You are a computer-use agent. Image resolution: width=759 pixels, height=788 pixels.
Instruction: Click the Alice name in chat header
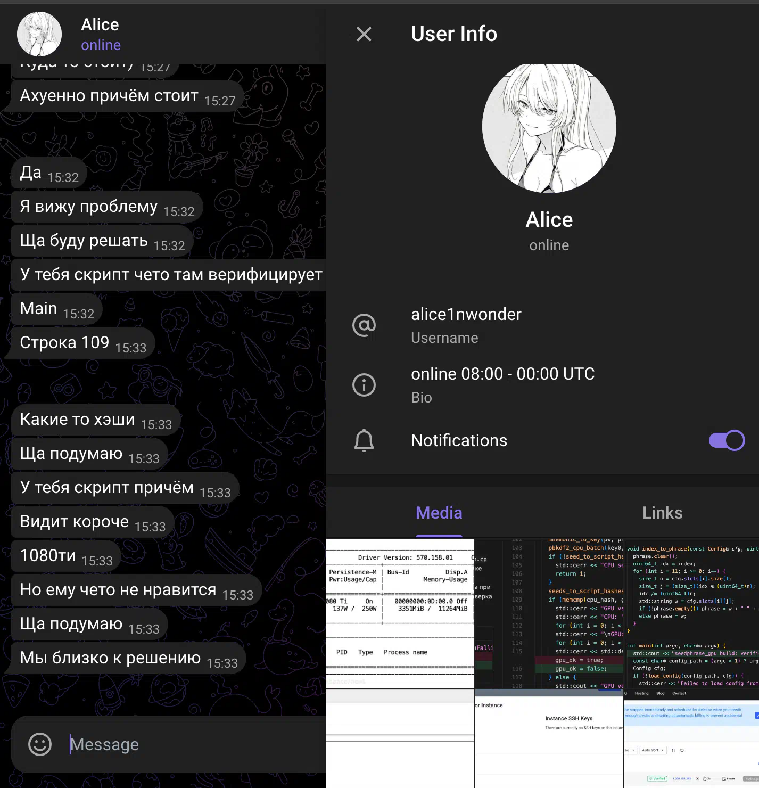(100, 24)
